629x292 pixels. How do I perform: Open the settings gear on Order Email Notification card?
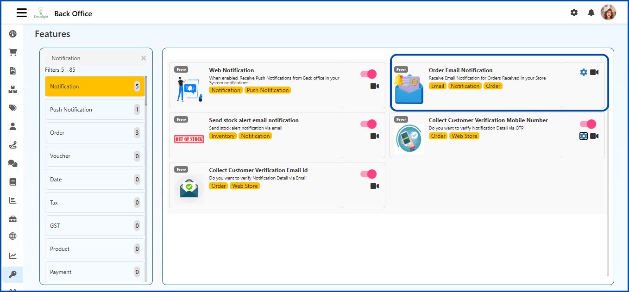point(584,72)
